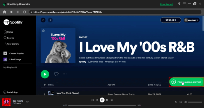Viewport: 204px width, 108px height.
Task: Toggle repeat in player
Action: pyautogui.click(x=112, y=100)
